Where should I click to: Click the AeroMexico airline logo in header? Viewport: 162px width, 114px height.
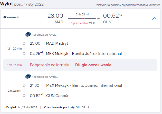11,17
